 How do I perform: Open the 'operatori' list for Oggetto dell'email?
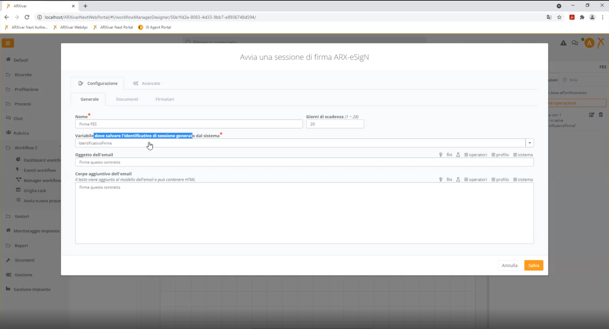click(475, 155)
